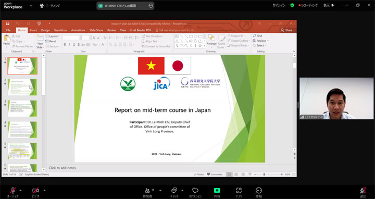Click the レコーディング recording indicator

pos(308,5)
